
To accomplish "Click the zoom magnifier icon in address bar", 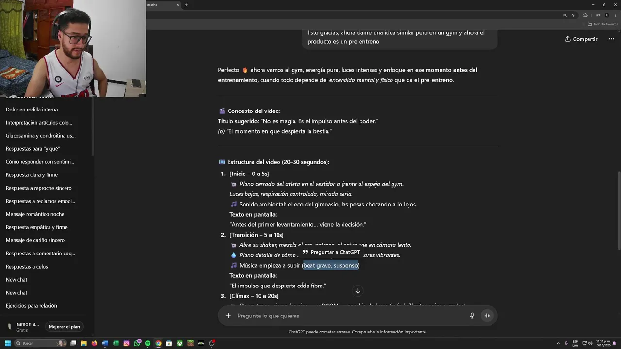I will coord(565,15).
